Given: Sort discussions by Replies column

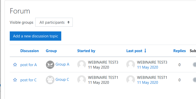Looking at the screenshot, I should click(179, 51).
